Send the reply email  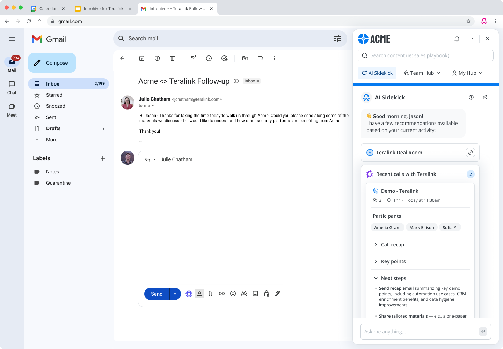pyautogui.click(x=157, y=294)
